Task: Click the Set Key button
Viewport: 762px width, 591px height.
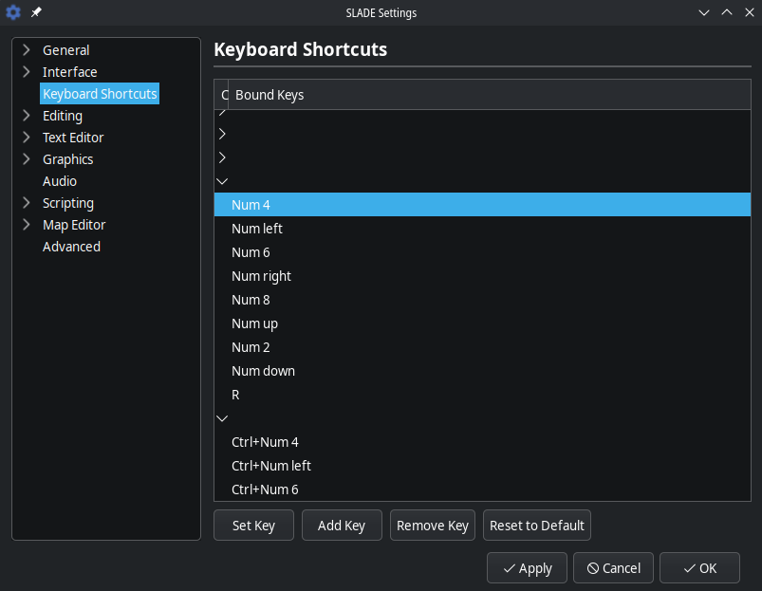Action: click(x=253, y=525)
